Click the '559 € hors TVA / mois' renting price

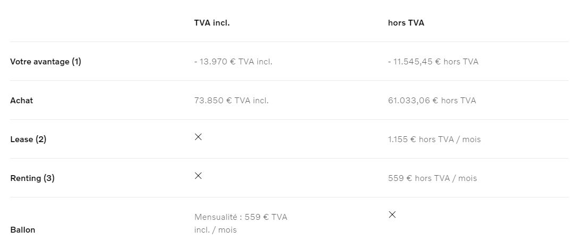tap(432, 178)
